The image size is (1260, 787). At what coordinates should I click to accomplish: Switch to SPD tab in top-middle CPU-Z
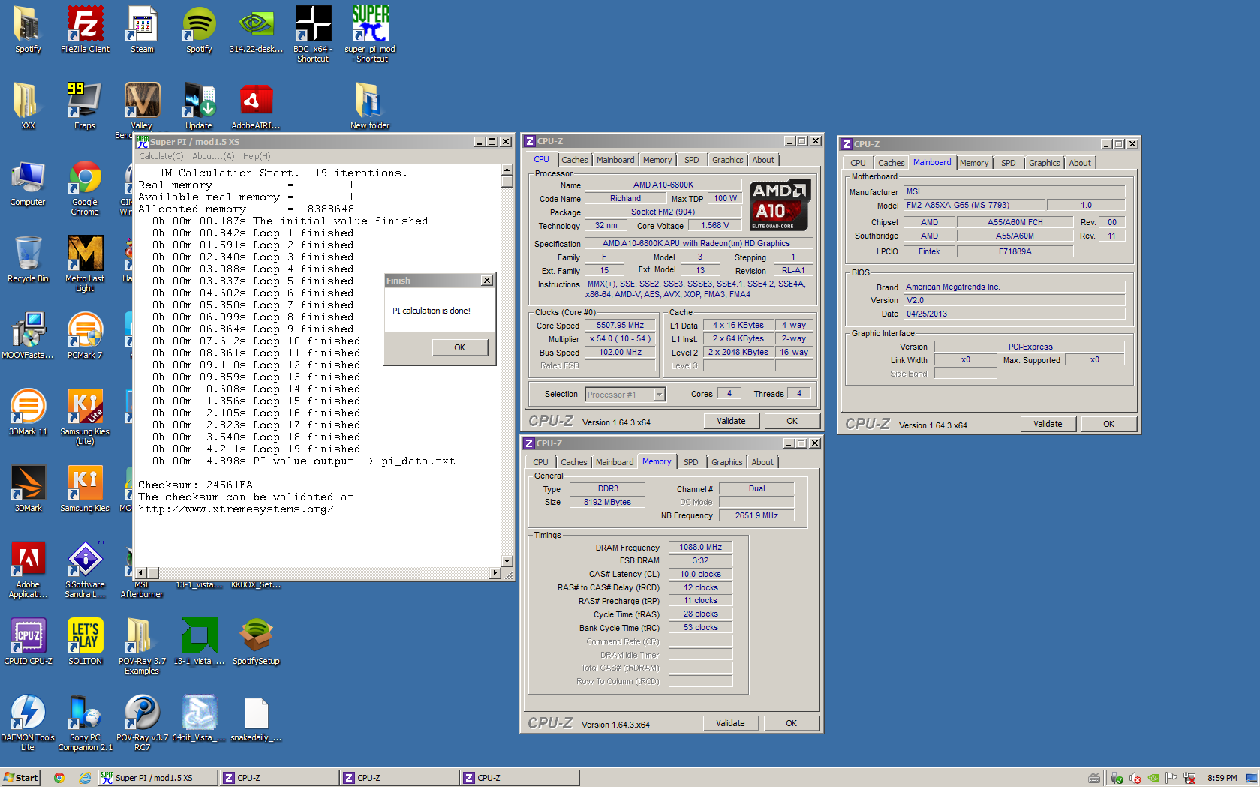point(692,160)
